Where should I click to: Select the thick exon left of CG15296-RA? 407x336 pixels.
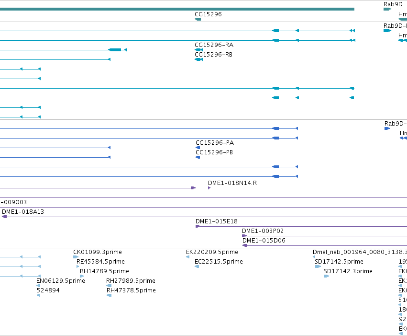click(x=115, y=50)
